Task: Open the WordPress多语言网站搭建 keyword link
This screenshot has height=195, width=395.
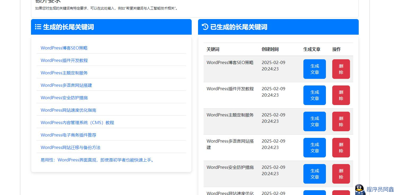Action: click(x=66, y=85)
